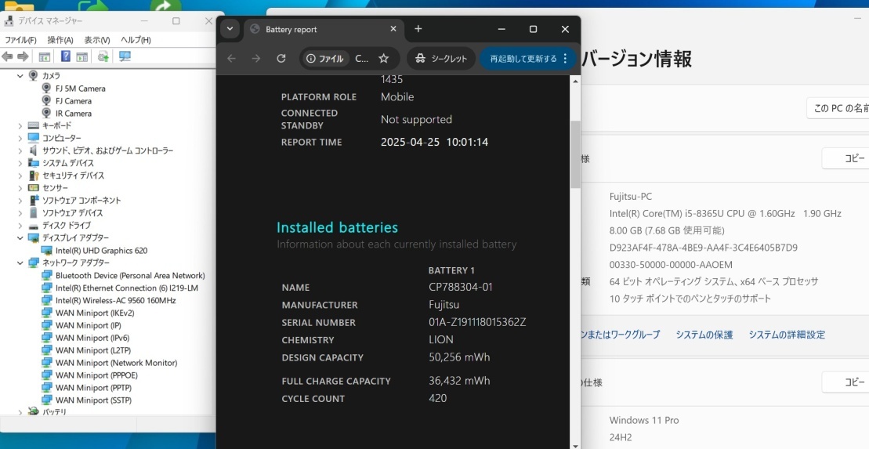
Task: Select WAN Miniport (Network Monitor)
Action: pos(117,363)
